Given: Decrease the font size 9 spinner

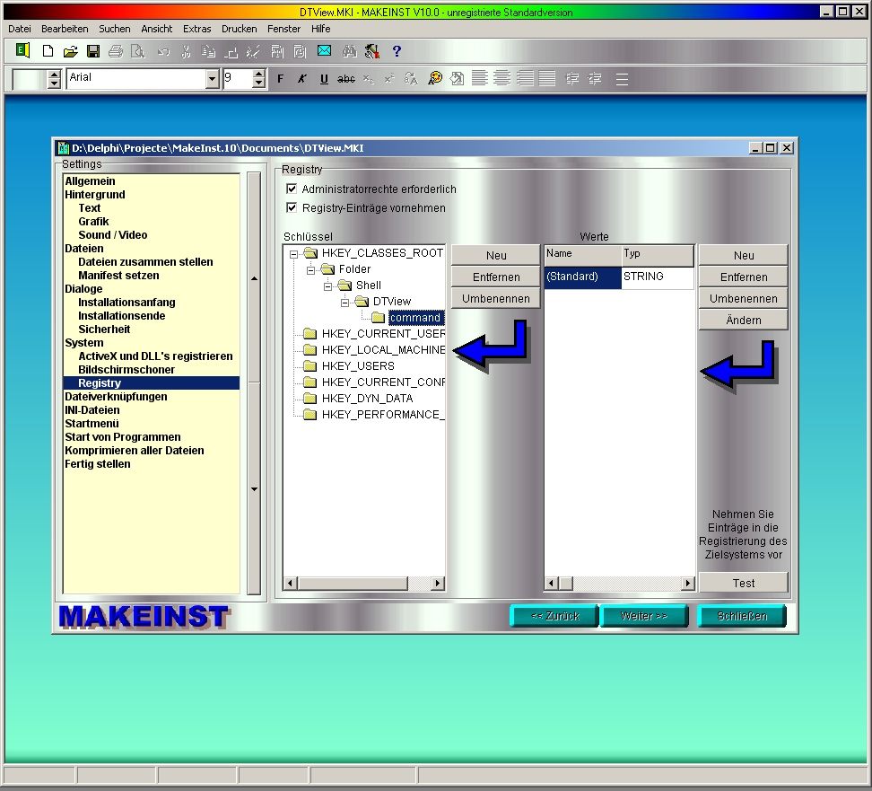Looking at the screenshot, I should click(x=258, y=83).
